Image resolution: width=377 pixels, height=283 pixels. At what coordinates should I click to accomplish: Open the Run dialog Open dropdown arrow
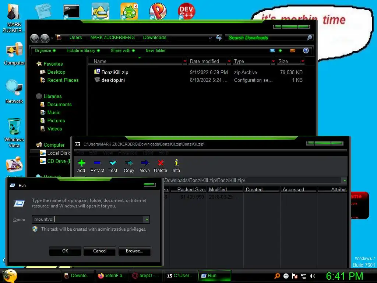147,220
